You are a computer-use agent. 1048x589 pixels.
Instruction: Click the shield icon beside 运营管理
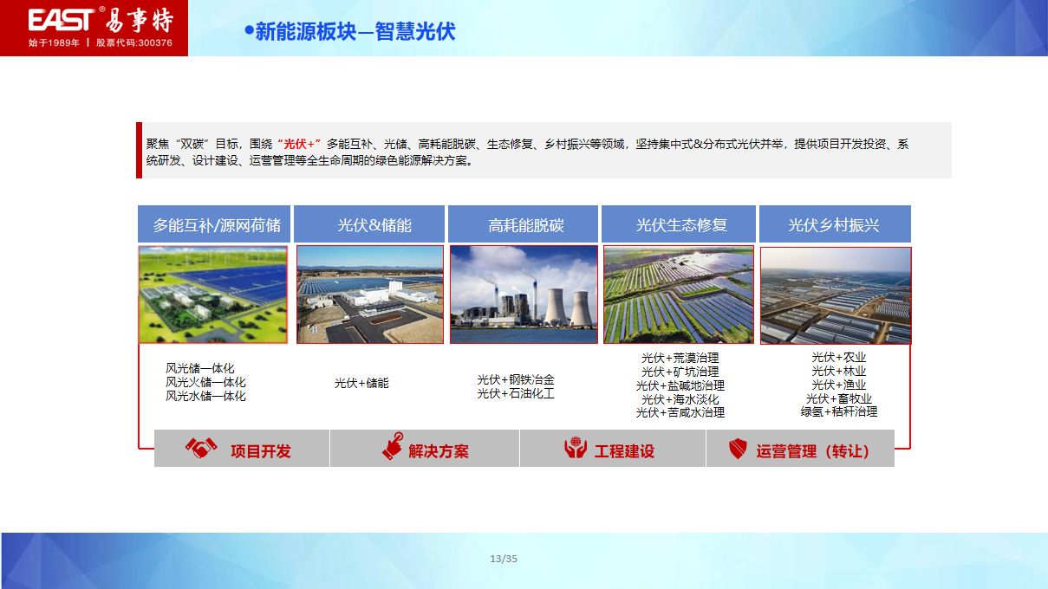737,449
